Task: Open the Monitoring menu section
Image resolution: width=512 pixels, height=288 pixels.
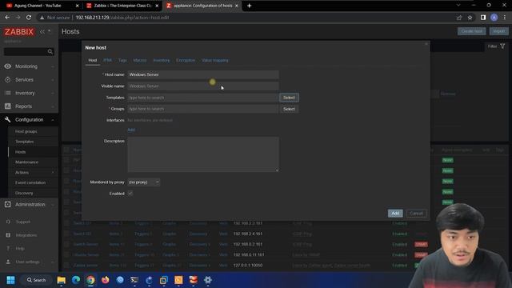Action: coord(29,66)
